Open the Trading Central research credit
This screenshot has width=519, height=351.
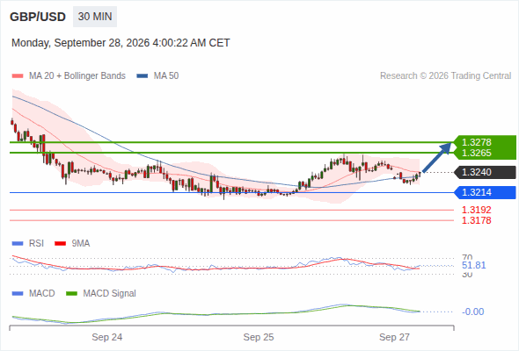click(x=445, y=76)
